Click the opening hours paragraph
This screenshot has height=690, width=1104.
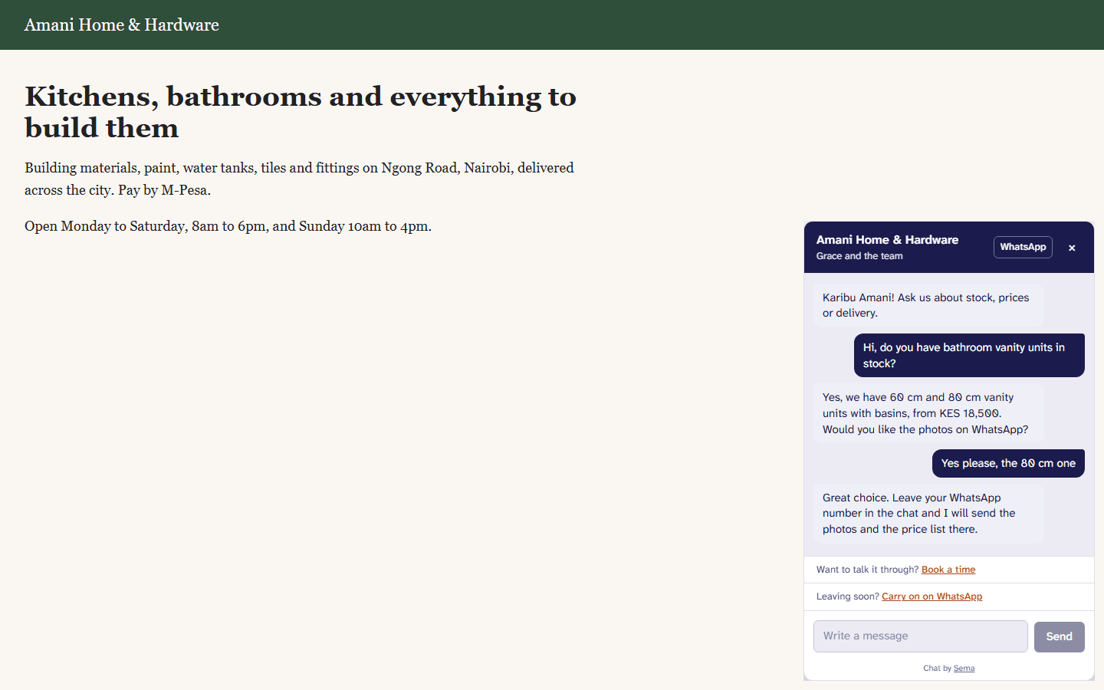228,226
